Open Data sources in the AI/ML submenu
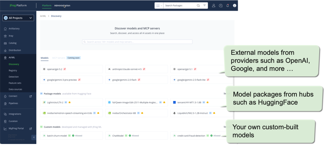This screenshot has width=324, height=146. pyautogui.click(x=15, y=90)
